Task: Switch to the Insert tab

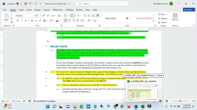Action: (x=21, y=10)
